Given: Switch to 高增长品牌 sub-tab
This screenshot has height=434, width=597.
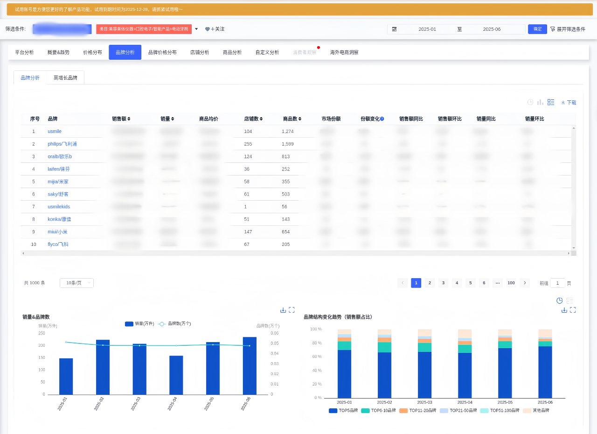Looking at the screenshot, I should tap(65, 78).
